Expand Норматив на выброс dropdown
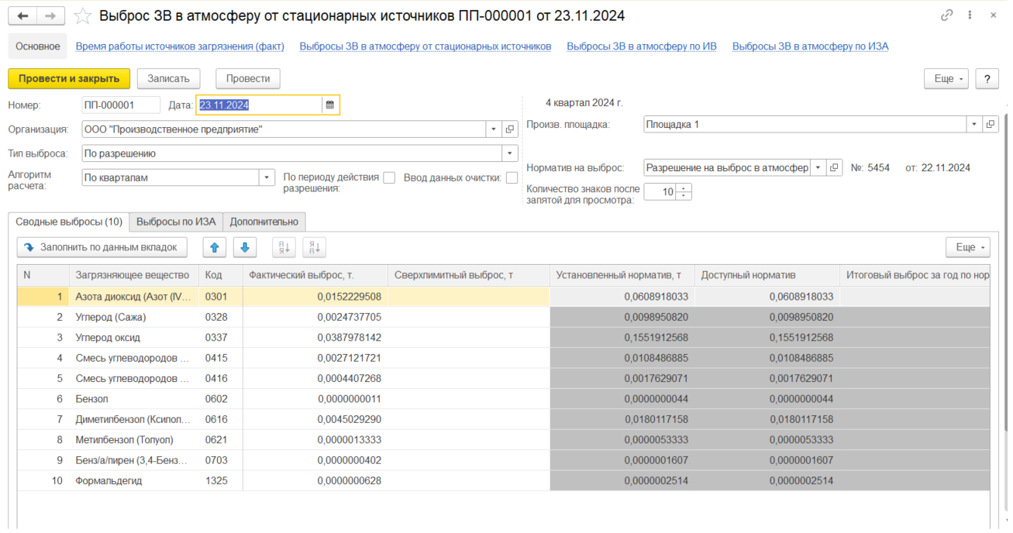Screen dimensions: 1013x533 pyautogui.click(x=818, y=167)
